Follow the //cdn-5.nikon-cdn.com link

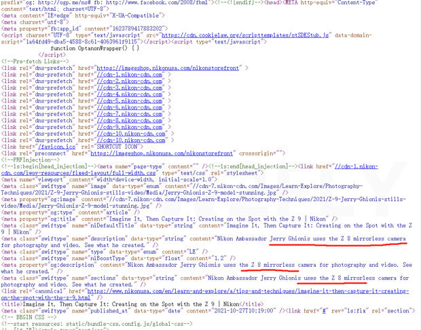[130, 101]
